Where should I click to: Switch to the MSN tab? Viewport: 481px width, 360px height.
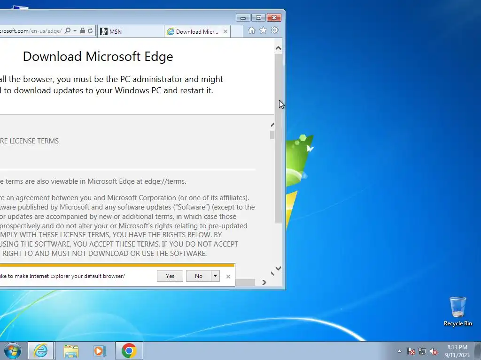point(131,31)
